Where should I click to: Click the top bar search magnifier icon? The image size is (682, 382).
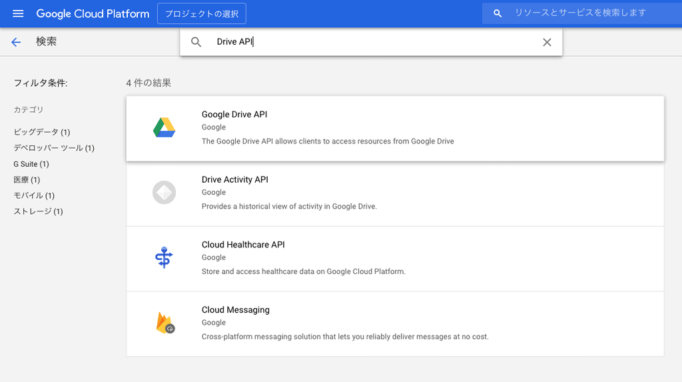(x=498, y=13)
